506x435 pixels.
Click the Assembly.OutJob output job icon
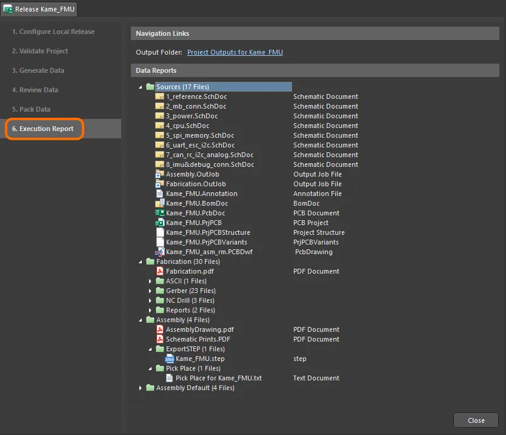pyautogui.click(x=159, y=174)
